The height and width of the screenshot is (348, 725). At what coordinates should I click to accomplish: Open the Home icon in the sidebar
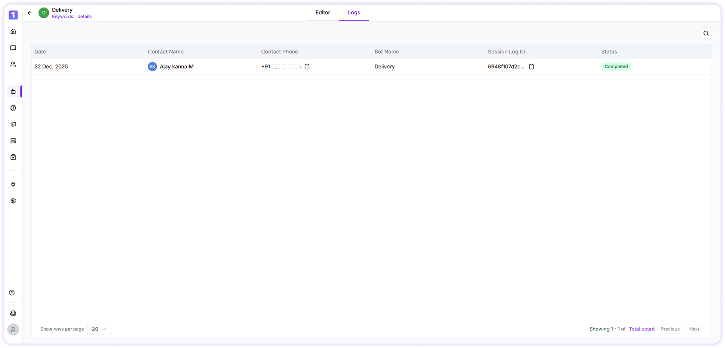point(13,32)
